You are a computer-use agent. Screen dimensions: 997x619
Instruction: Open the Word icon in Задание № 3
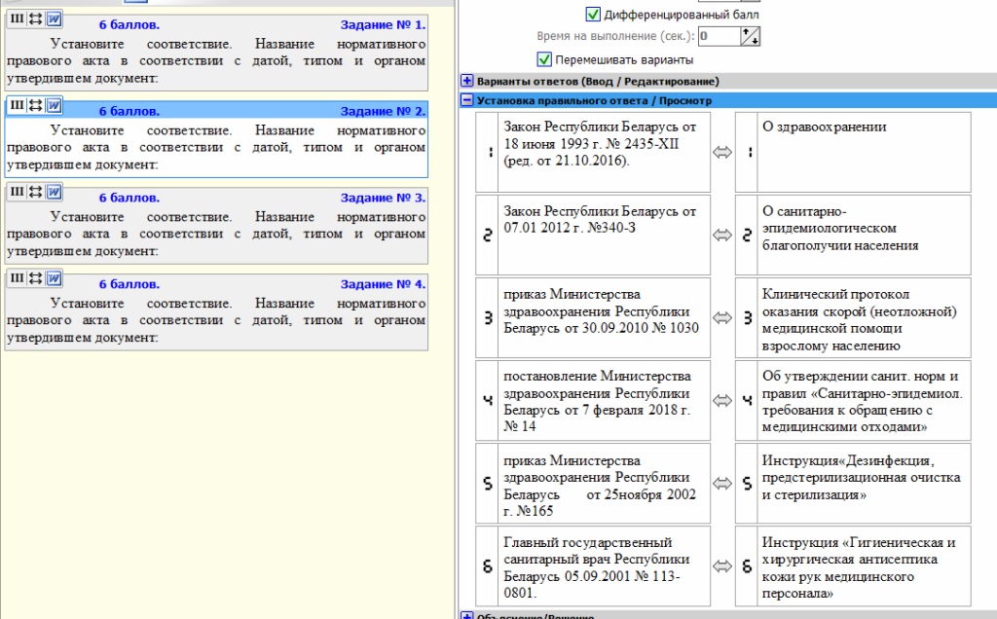(55, 192)
